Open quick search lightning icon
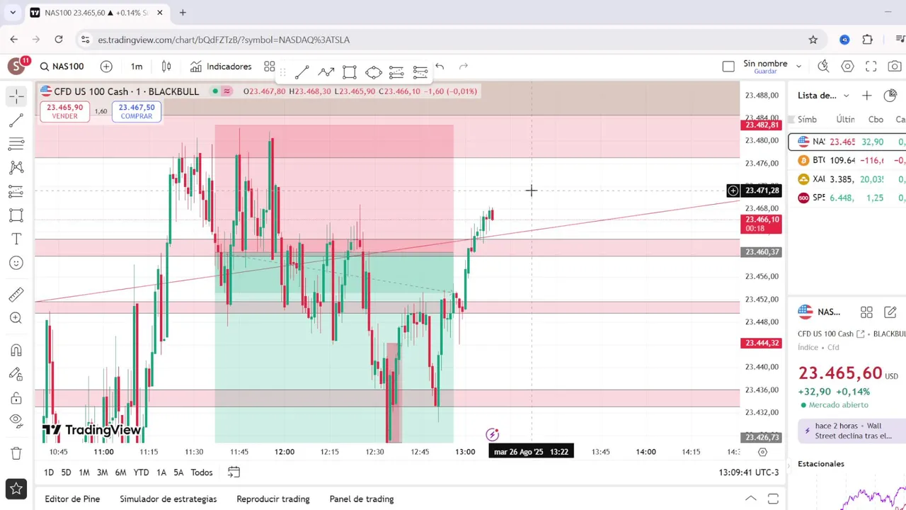This screenshot has height=510, width=906. [x=823, y=67]
